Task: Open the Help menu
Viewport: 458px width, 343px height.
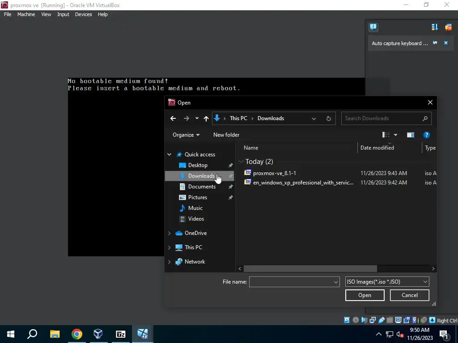Action: click(102, 14)
